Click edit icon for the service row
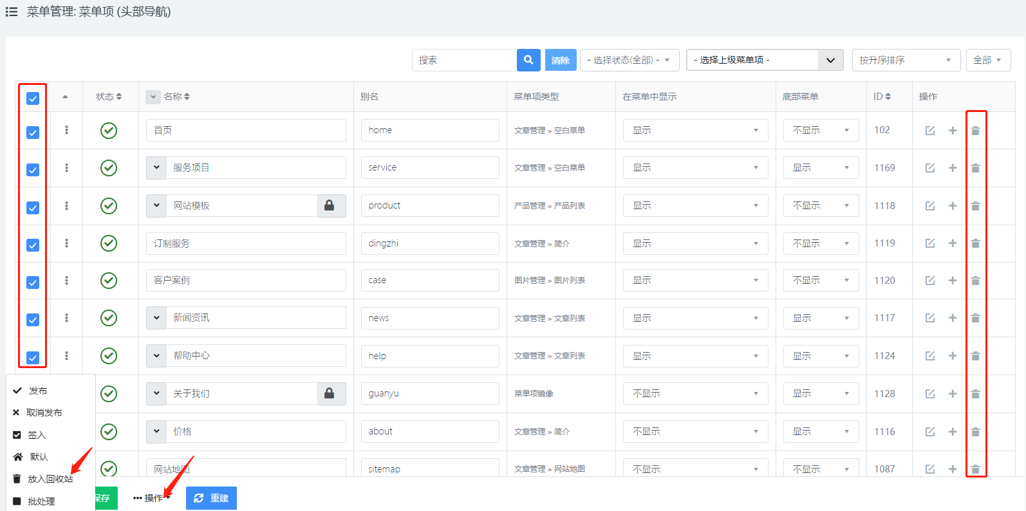Viewport: 1026px width, 511px height. pos(930,168)
